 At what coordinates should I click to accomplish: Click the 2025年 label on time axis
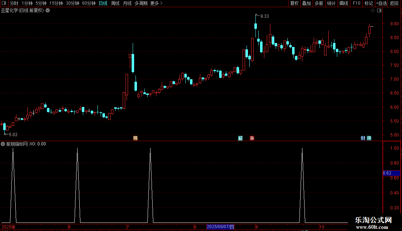(9, 227)
